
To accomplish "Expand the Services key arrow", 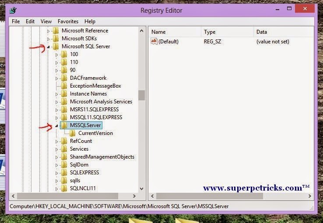I will pos(56,149).
